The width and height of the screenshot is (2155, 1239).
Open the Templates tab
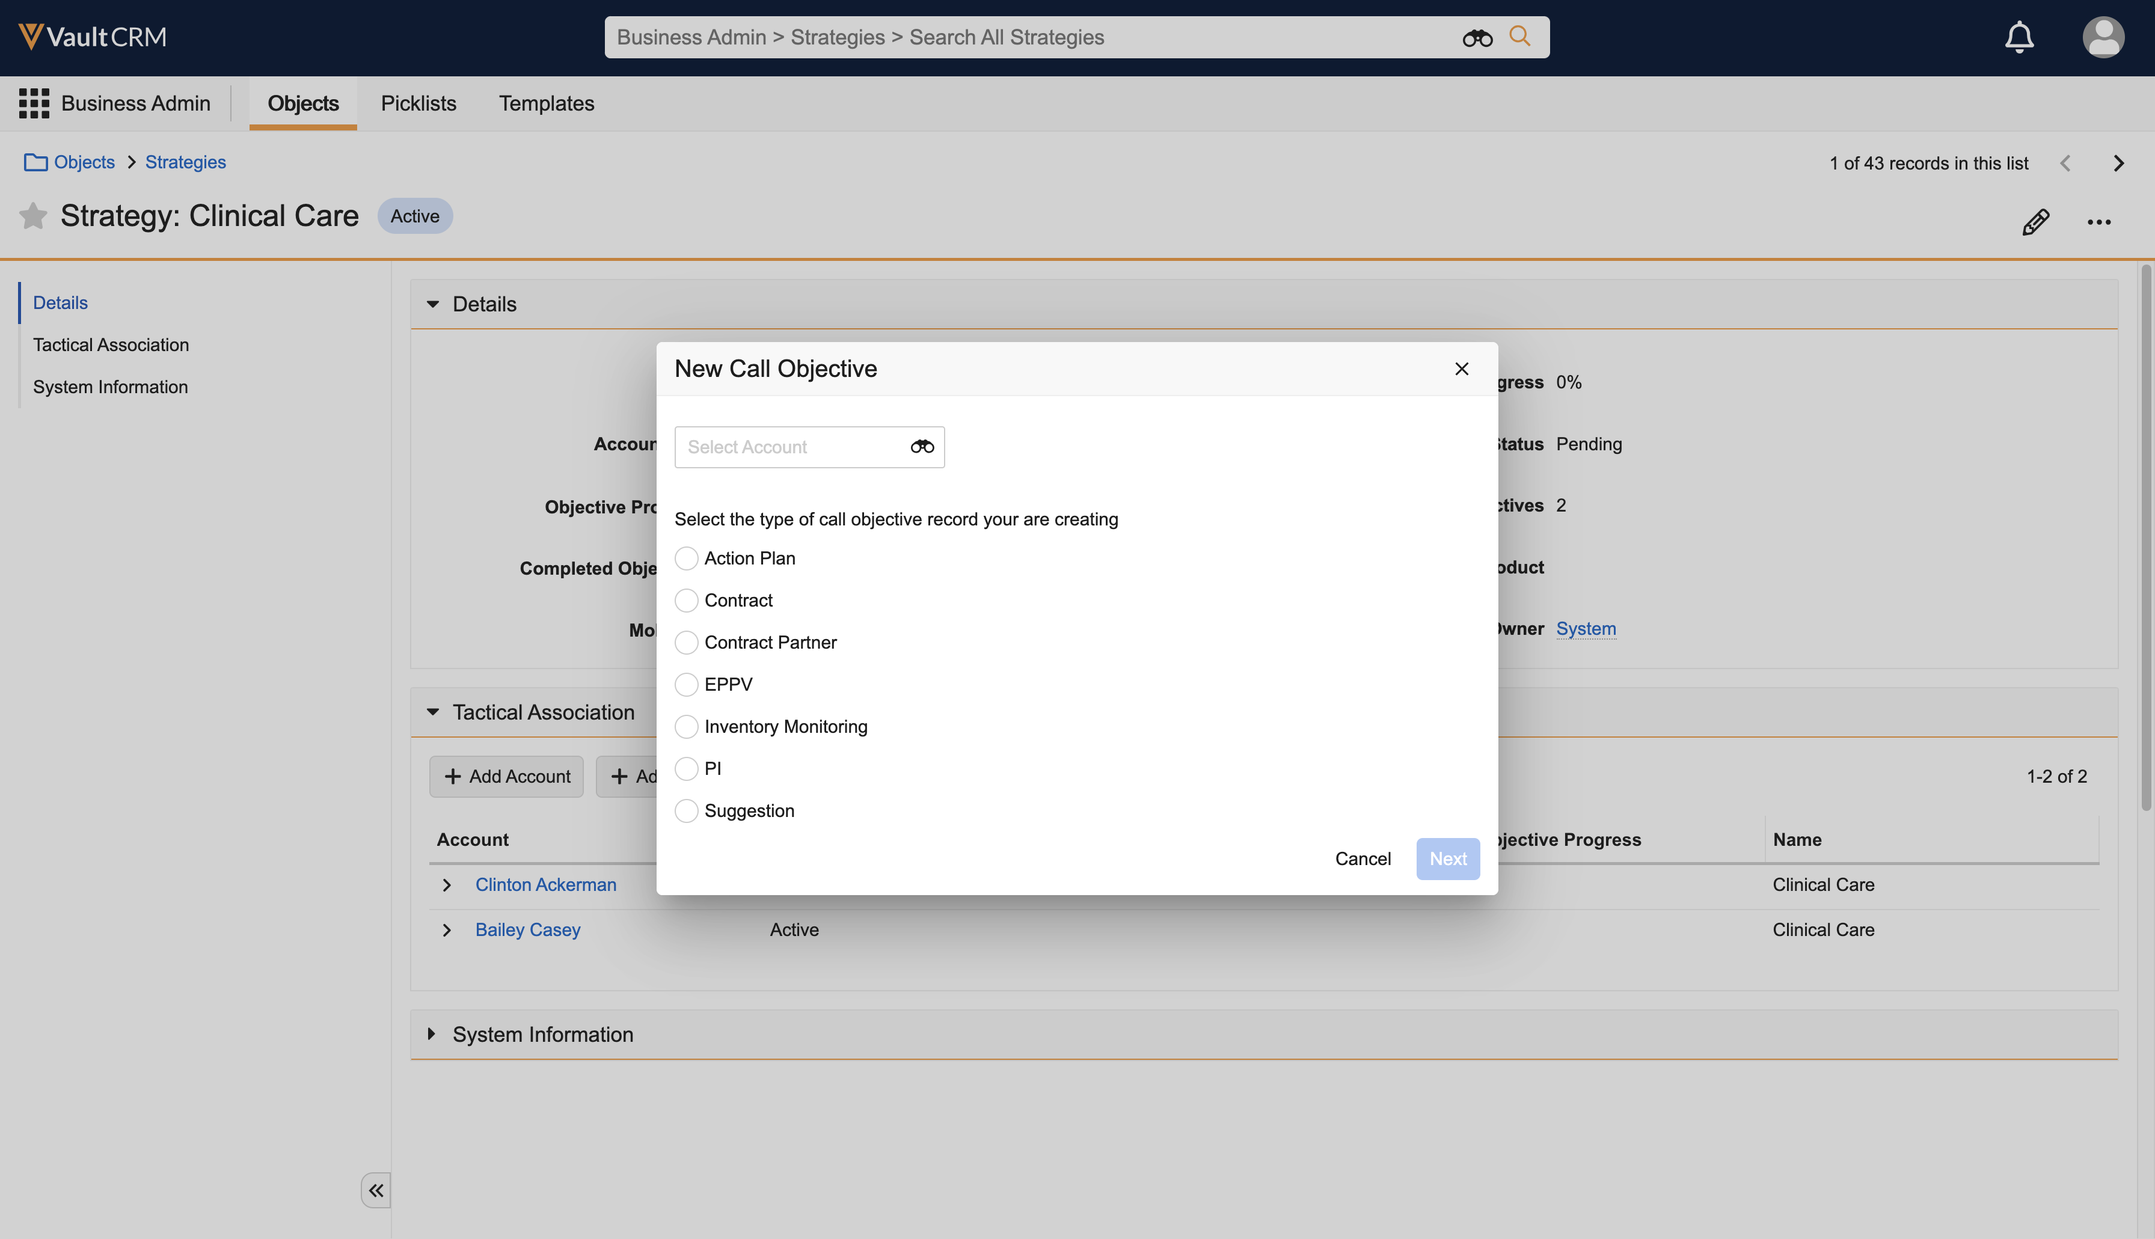pyautogui.click(x=547, y=103)
